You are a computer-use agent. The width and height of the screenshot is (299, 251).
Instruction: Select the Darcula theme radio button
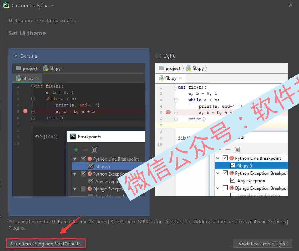(16, 56)
